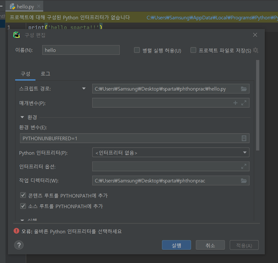The height and width of the screenshot is (263, 278).
Task: Open the script path type dropdown arrow
Action: [x=84, y=88]
